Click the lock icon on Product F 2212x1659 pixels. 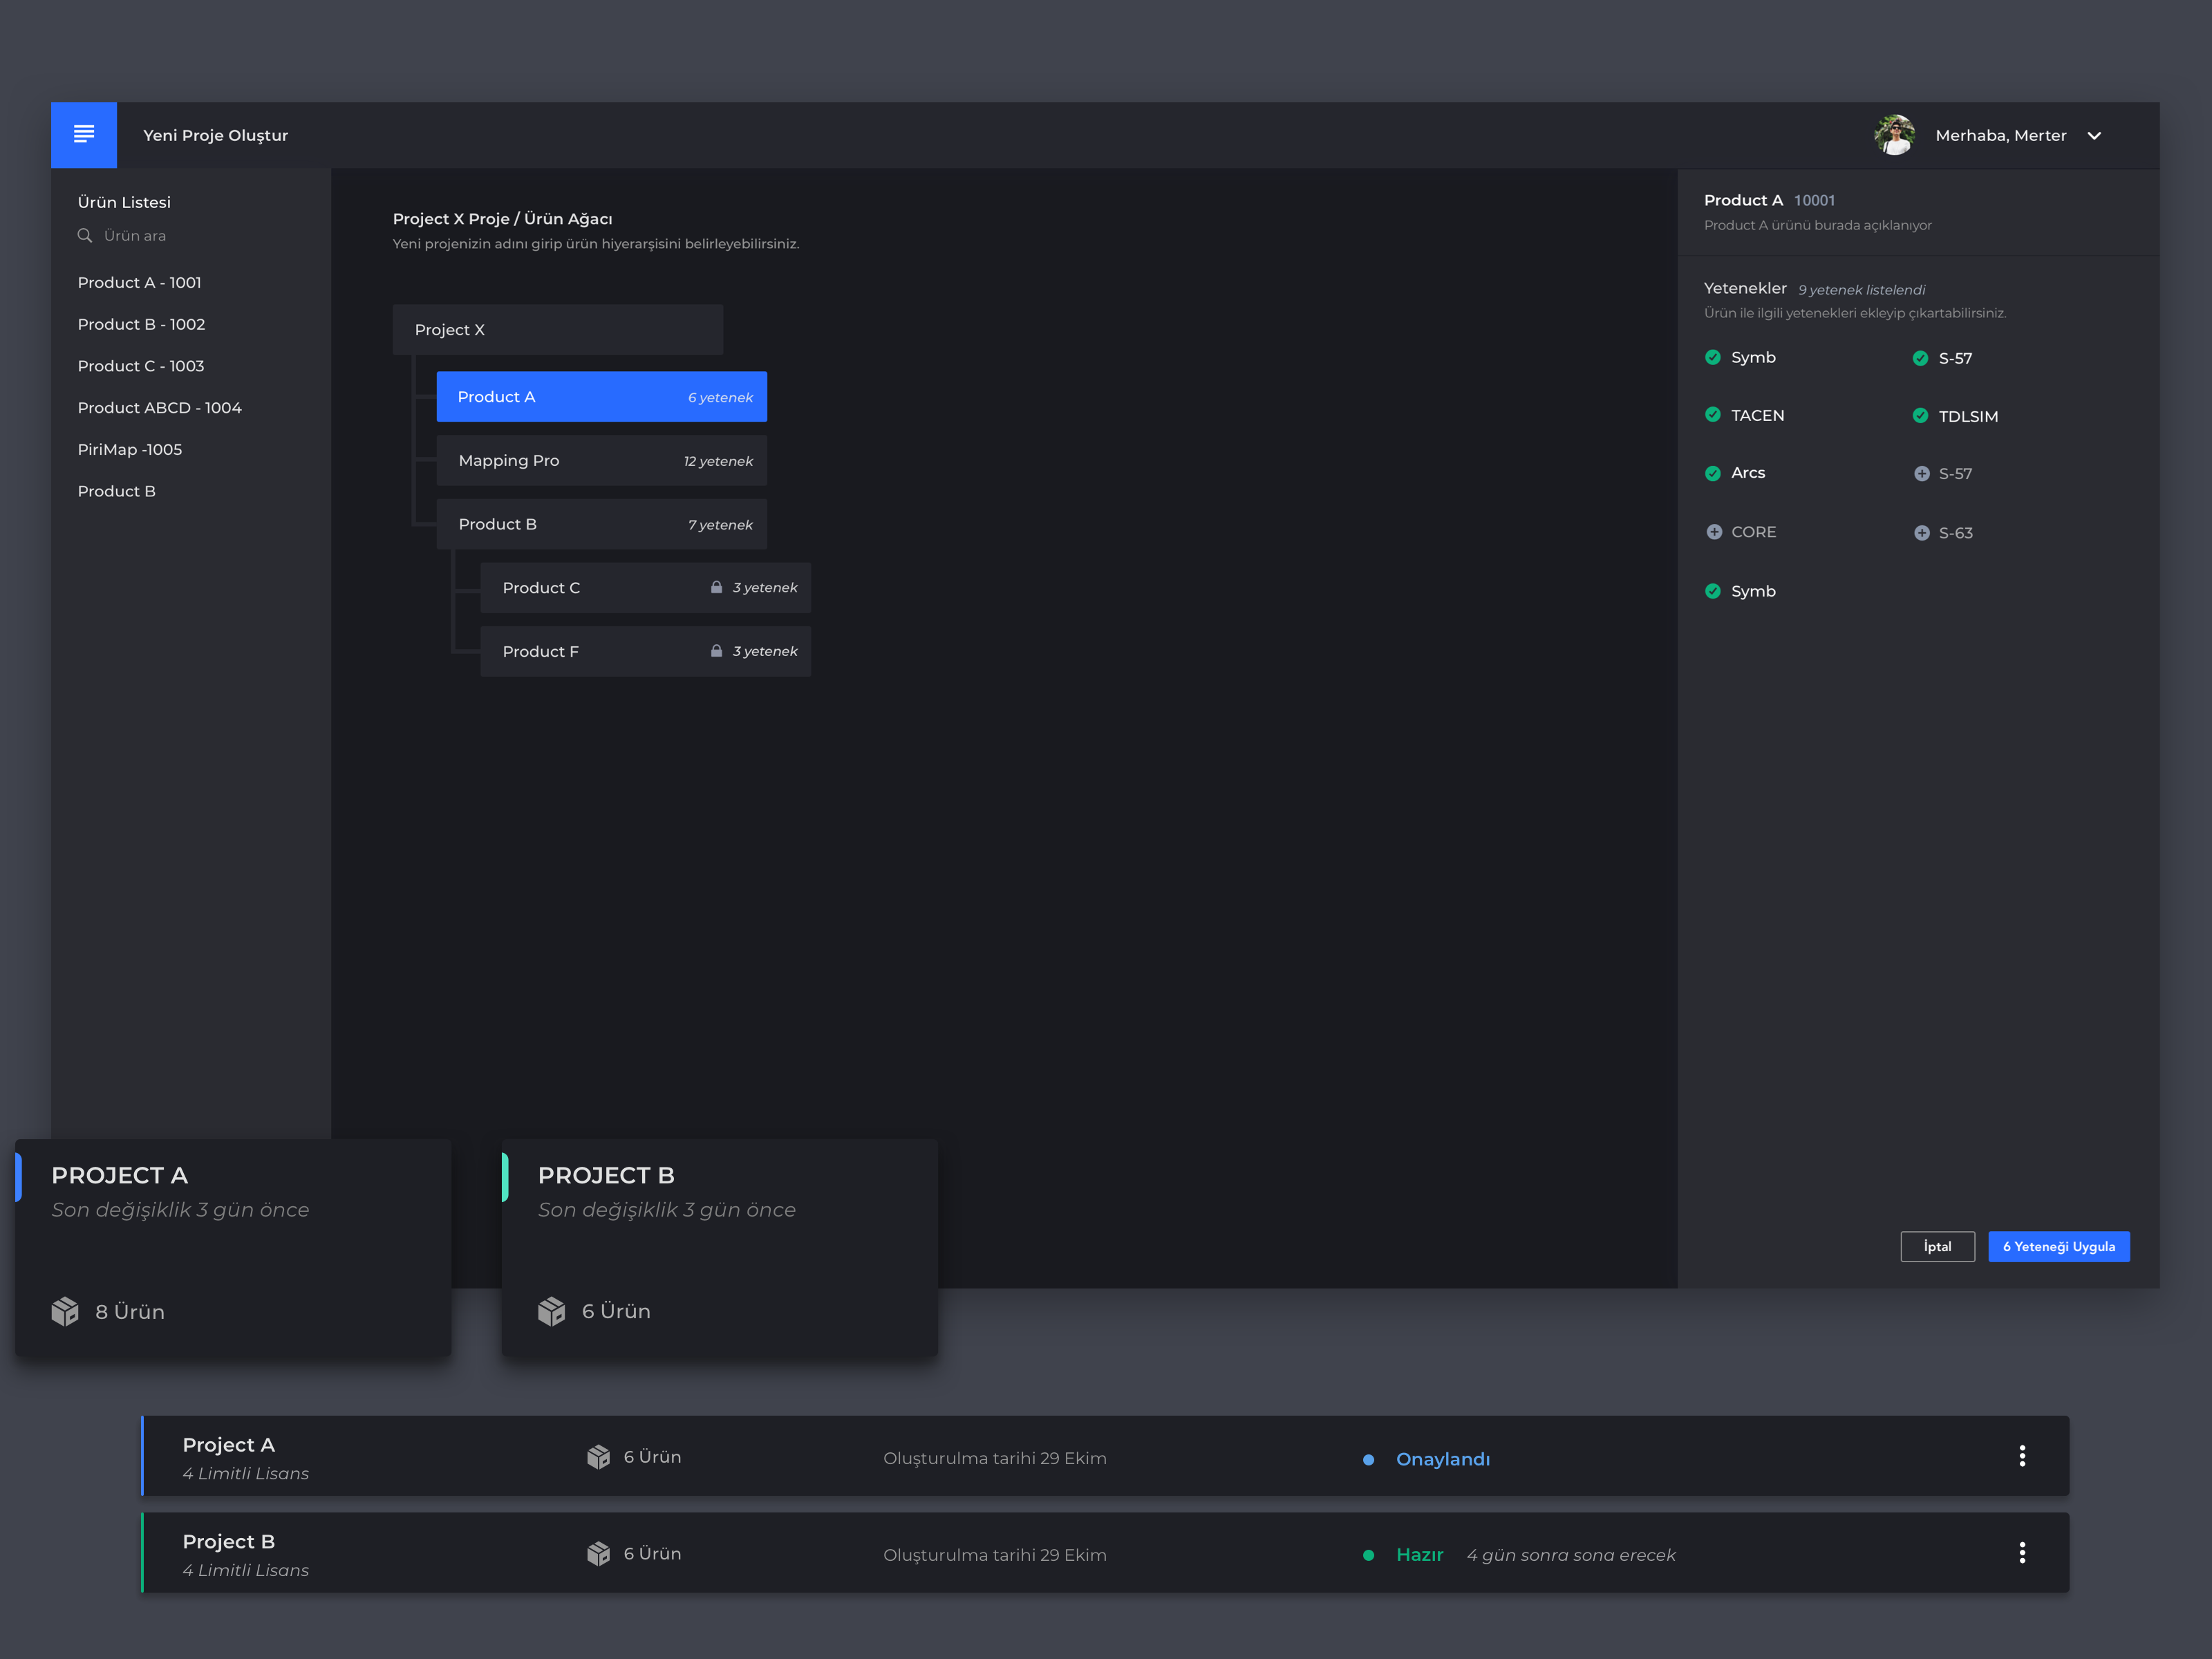point(716,651)
